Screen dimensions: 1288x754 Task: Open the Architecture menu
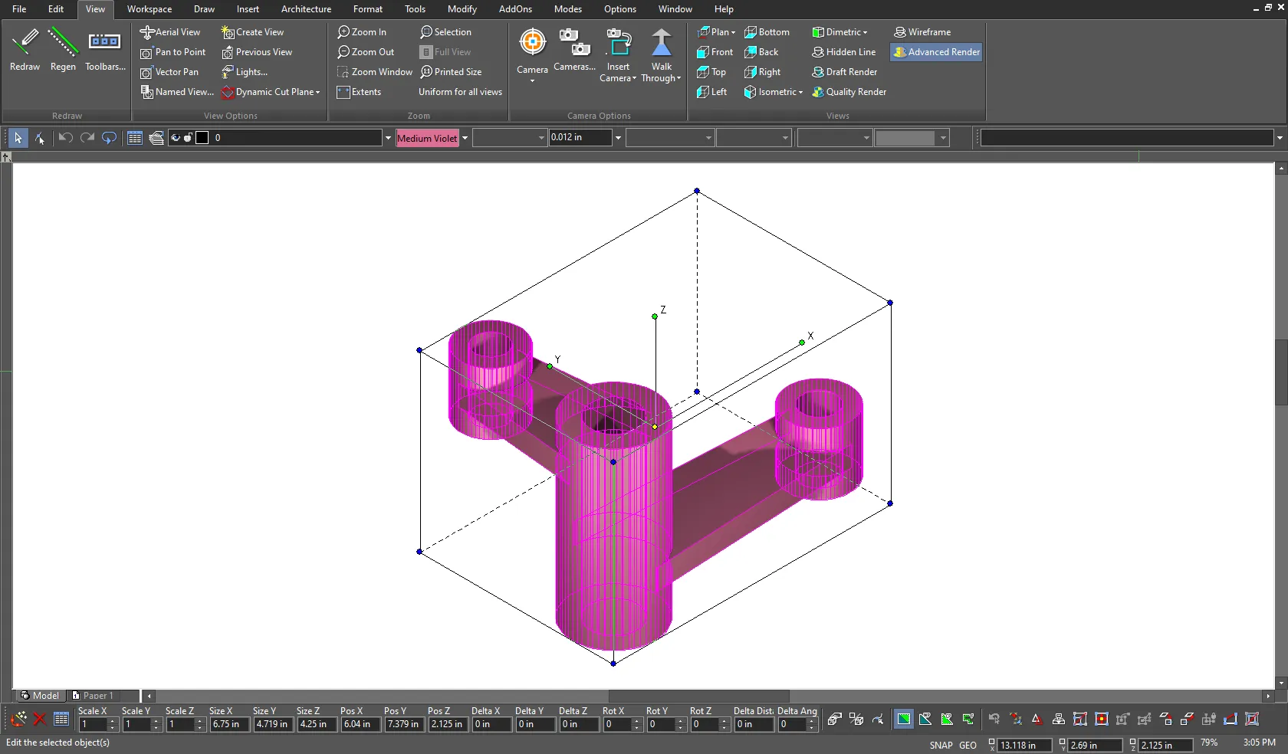306,9
